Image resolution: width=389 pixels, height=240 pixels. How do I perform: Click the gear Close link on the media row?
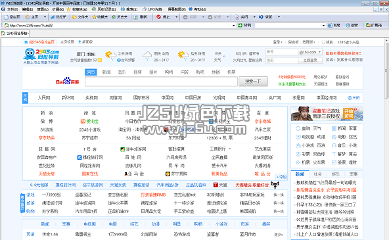tap(354, 98)
